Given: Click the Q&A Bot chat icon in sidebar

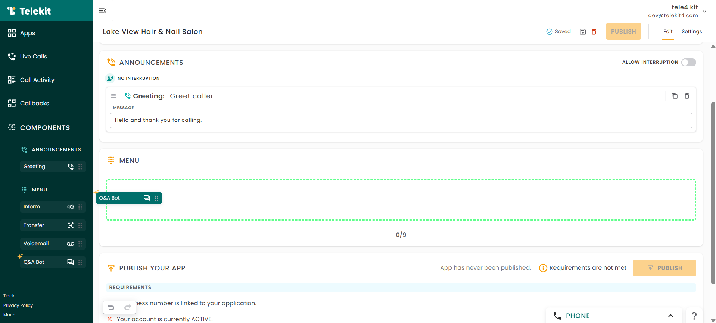Looking at the screenshot, I should 71,262.
